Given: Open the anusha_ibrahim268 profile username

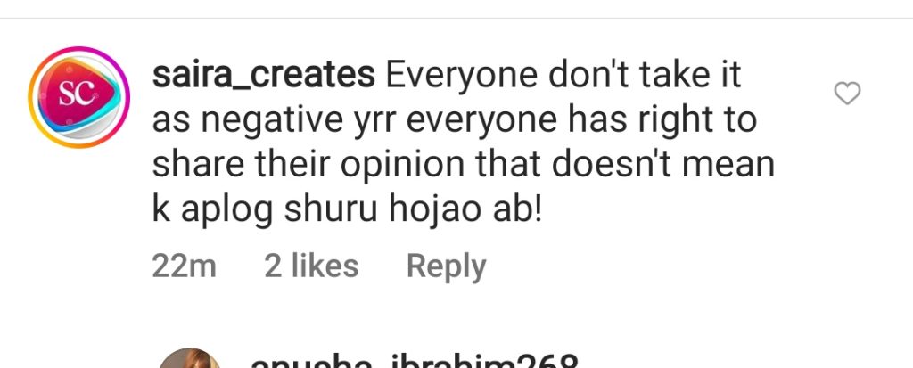Looking at the screenshot, I should pyautogui.click(x=414, y=361).
